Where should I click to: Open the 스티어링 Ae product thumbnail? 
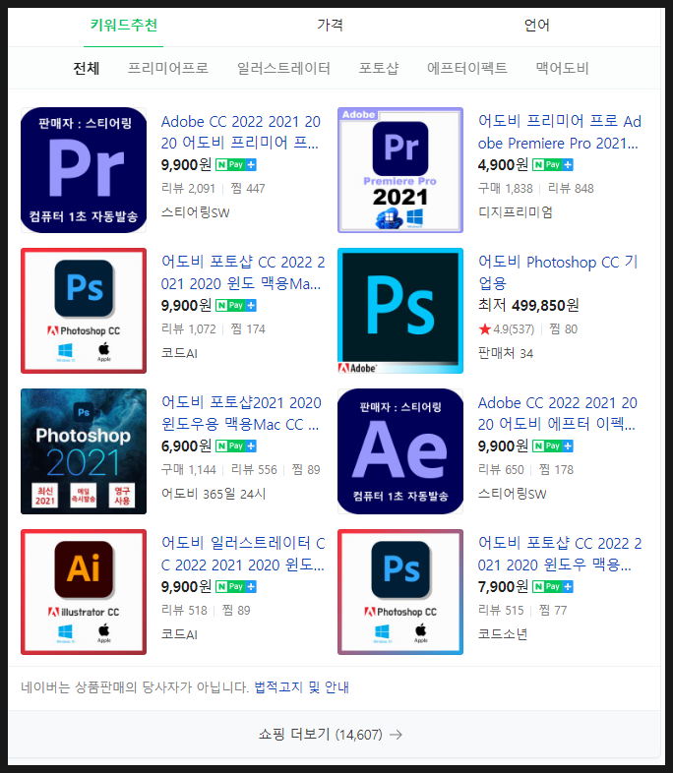tap(400, 451)
